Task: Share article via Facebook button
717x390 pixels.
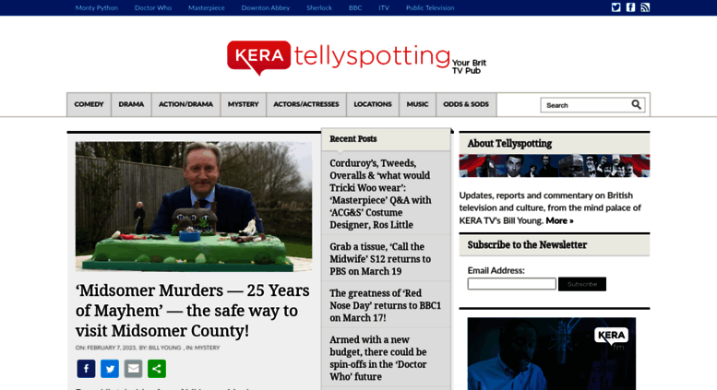Action: pos(86,369)
